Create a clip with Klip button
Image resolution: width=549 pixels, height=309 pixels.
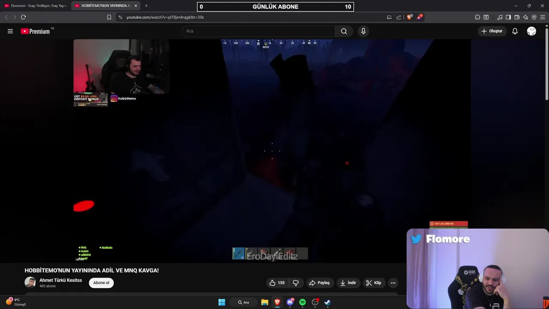click(x=374, y=283)
